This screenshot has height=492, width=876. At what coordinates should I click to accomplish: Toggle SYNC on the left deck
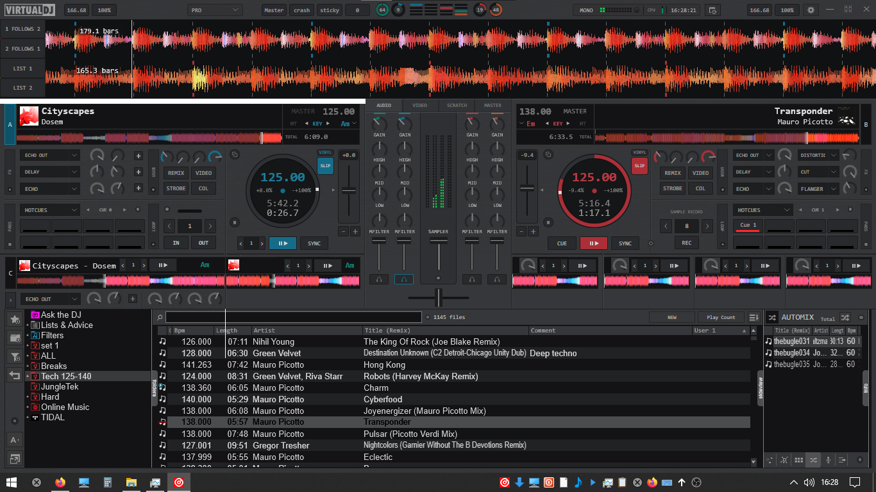314,243
